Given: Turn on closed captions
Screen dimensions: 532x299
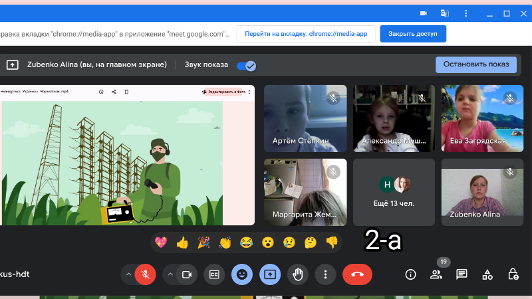Looking at the screenshot, I should [214, 274].
